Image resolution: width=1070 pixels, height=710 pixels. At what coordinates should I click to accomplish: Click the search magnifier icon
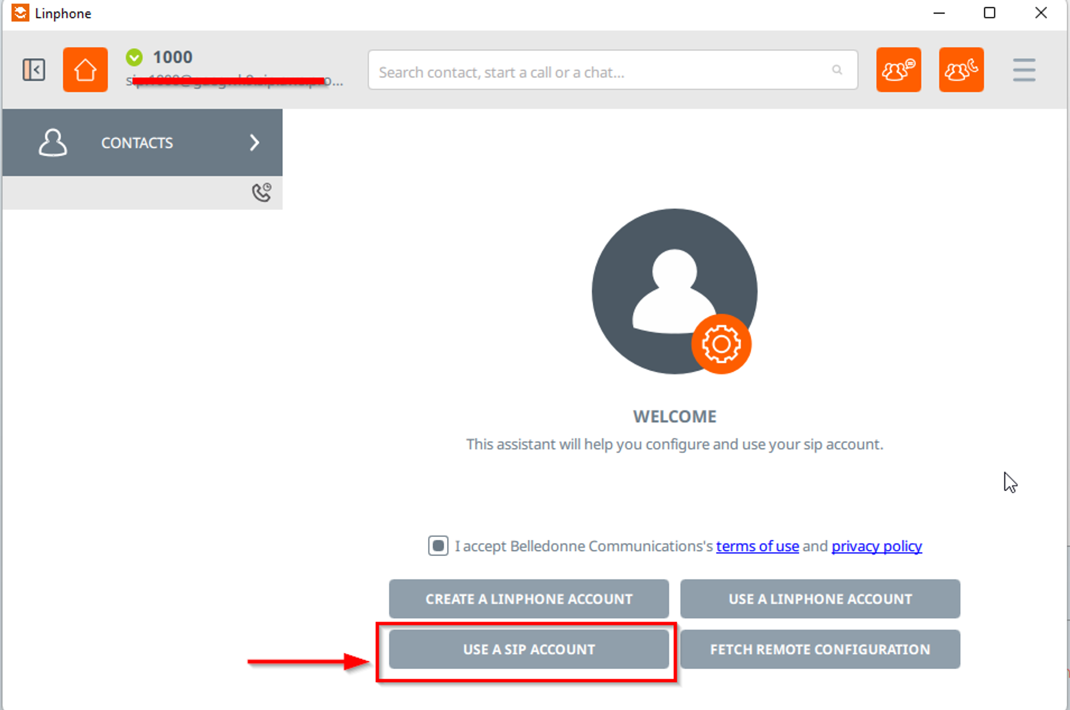pos(837,70)
